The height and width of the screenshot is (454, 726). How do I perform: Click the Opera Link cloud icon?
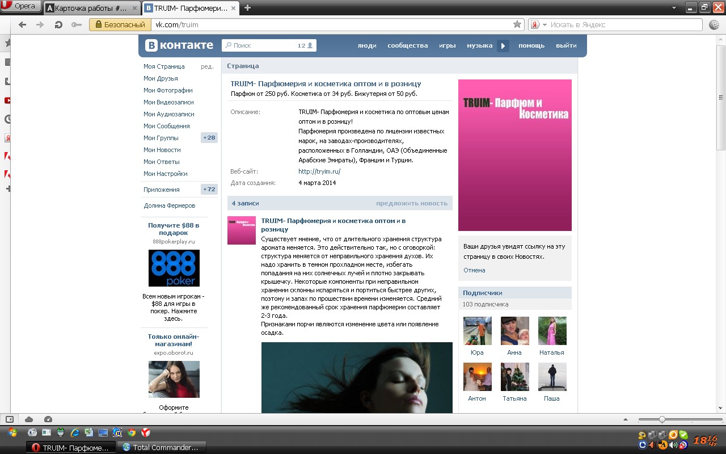[29, 419]
